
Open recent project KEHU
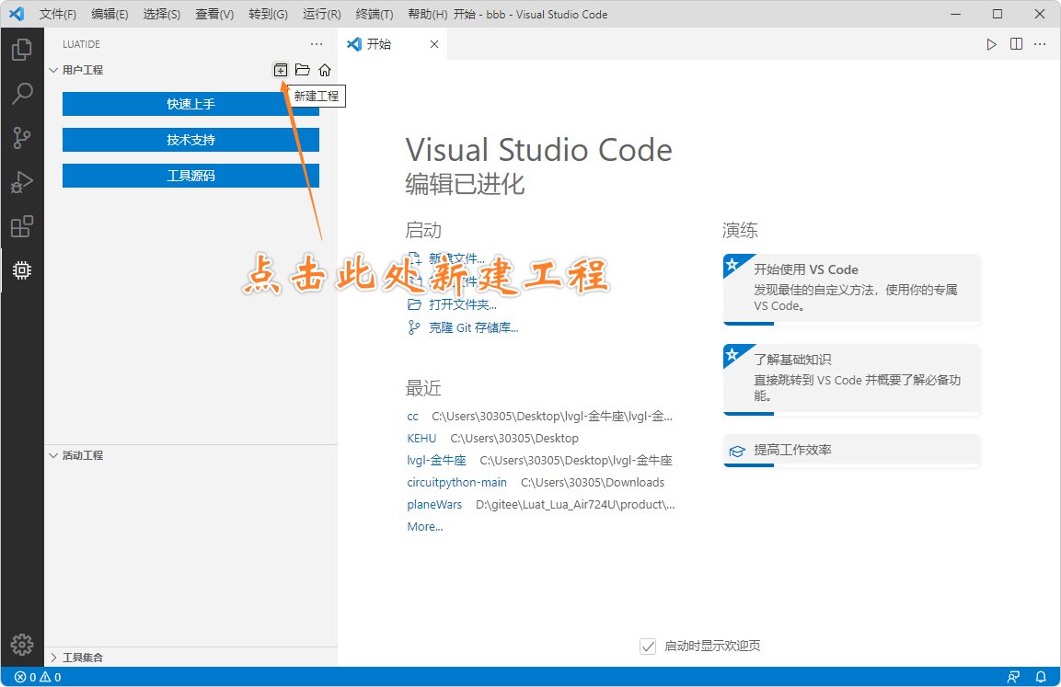(421, 438)
